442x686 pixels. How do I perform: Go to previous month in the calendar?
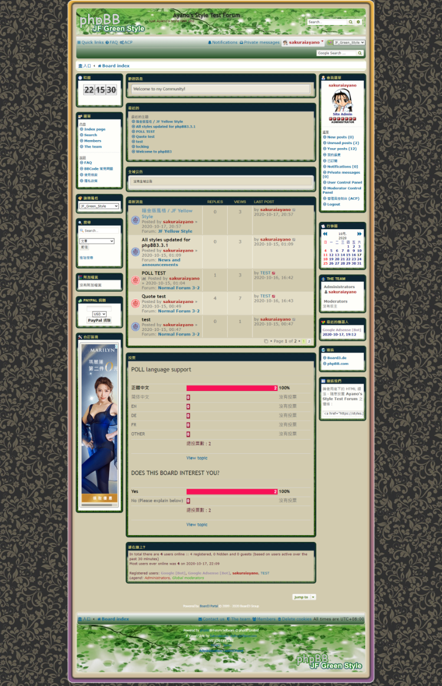(325, 234)
